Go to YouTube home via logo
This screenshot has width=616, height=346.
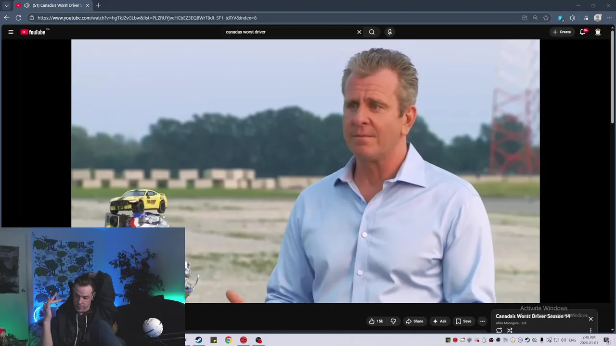(33, 32)
